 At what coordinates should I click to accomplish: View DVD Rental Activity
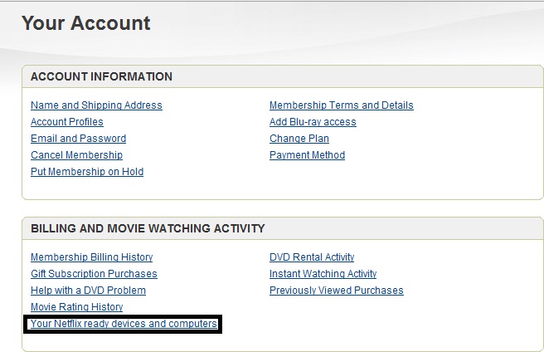point(312,257)
